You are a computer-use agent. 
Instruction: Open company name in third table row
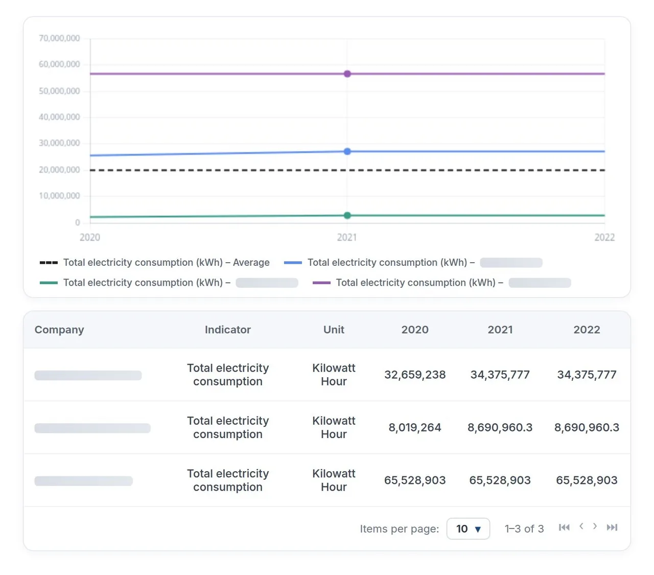pyautogui.click(x=83, y=481)
